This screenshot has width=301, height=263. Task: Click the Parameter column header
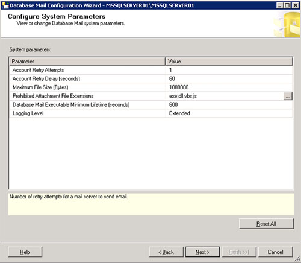point(87,62)
